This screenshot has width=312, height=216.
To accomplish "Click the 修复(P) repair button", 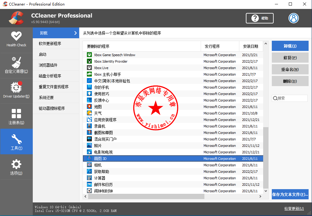I will pyautogui.click(x=290, y=58).
